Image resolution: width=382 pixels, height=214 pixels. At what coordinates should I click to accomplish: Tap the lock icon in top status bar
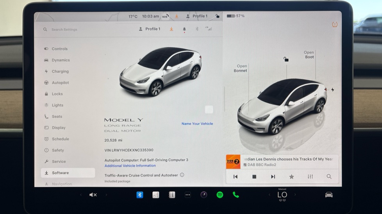tap(218, 16)
